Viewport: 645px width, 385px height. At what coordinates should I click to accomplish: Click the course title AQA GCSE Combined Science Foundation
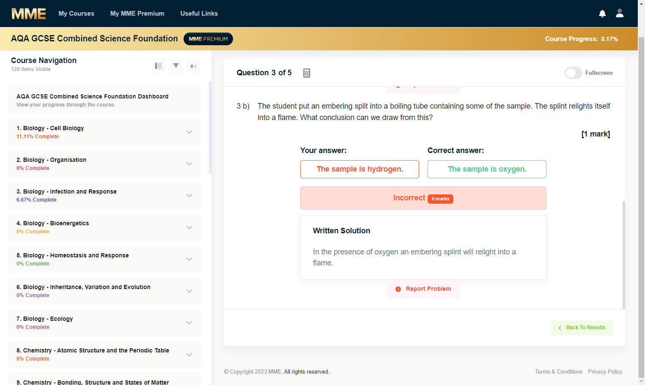pyautogui.click(x=94, y=38)
